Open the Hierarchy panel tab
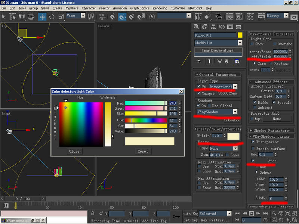 coord(213,27)
